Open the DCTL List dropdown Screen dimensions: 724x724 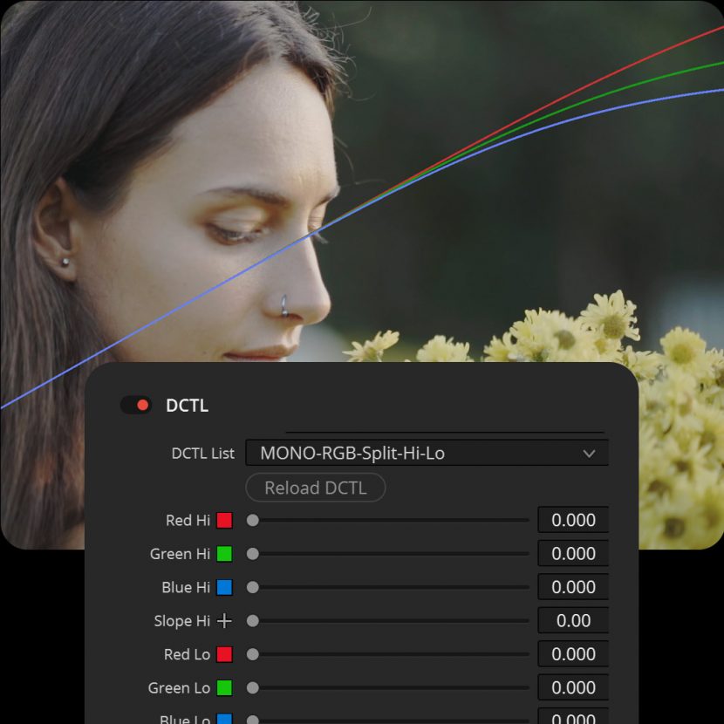[x=427, y=454]
